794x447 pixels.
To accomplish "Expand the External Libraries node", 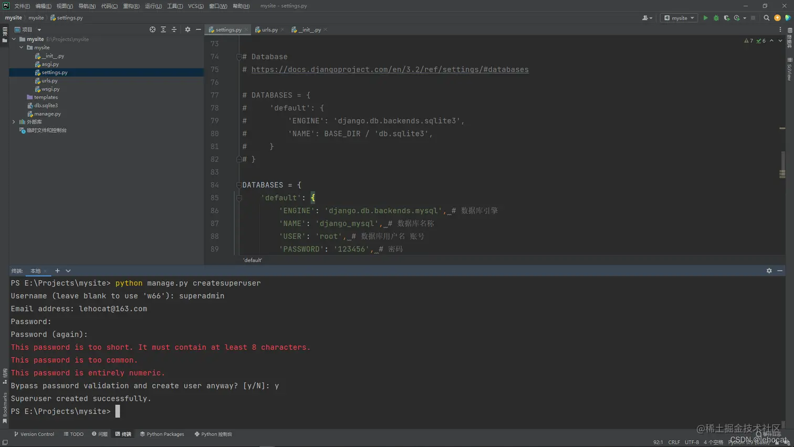I will click(x=14, y=122).
